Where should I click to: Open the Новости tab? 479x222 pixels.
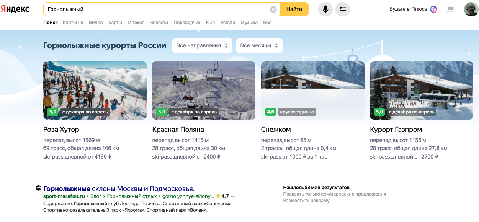(x=159, y=23)
